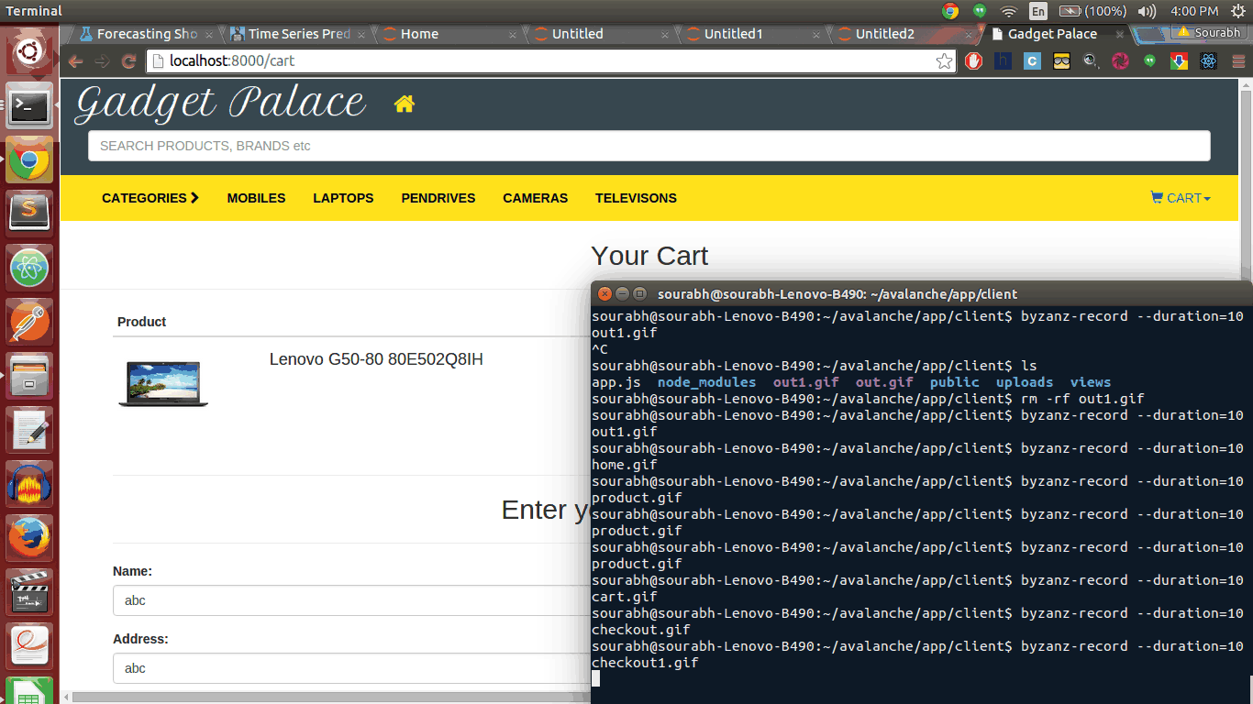Launch the text editor from the launcher

[x=29, y=429]
